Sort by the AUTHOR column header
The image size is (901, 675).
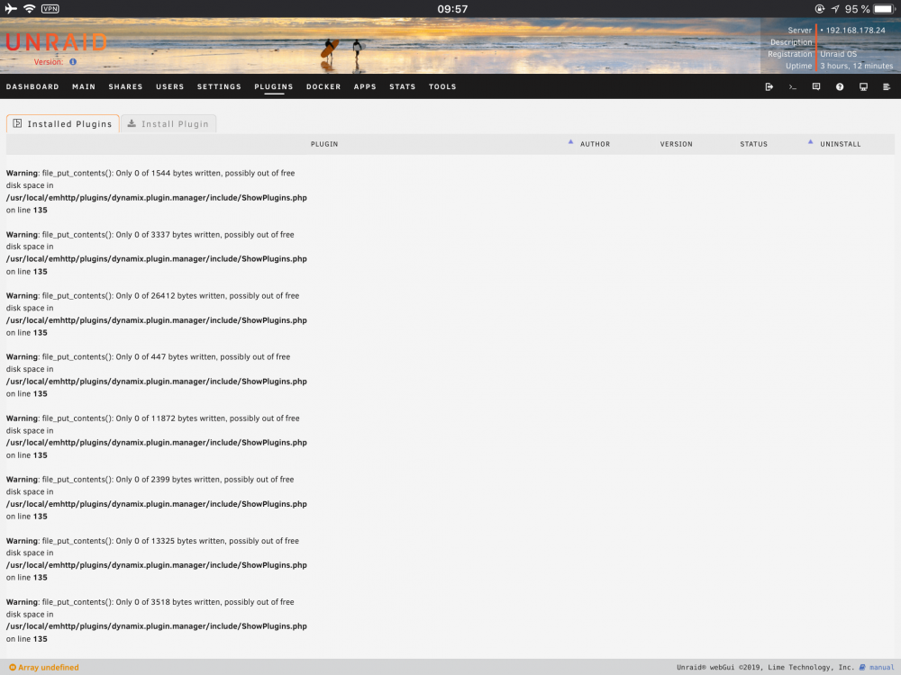[595, 144]
